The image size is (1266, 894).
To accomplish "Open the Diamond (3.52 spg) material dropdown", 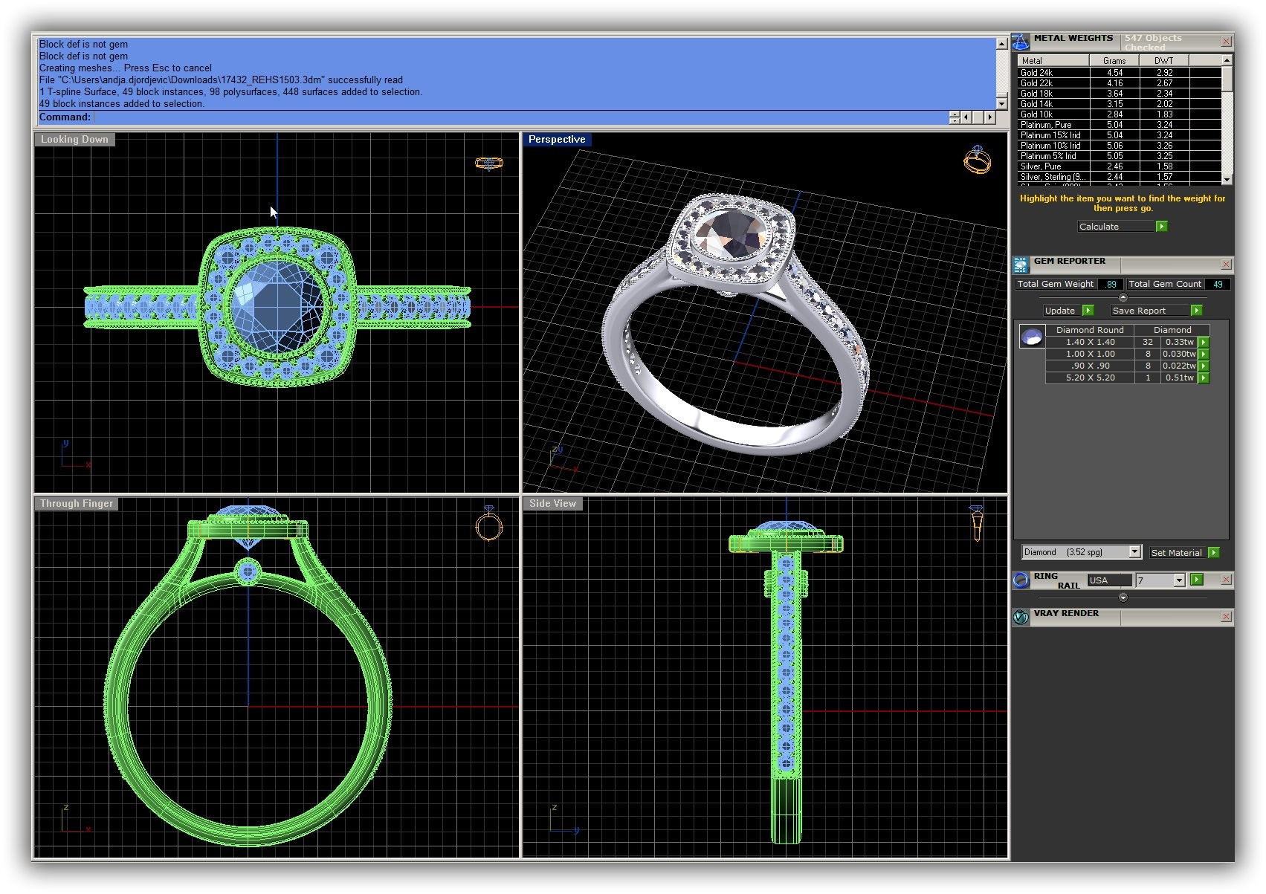I will click(x=1134, y=552).
